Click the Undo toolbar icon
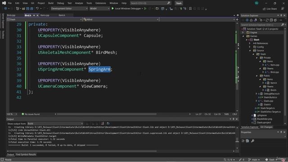Viewport: 288px width, 162px height. click(37, 9)
